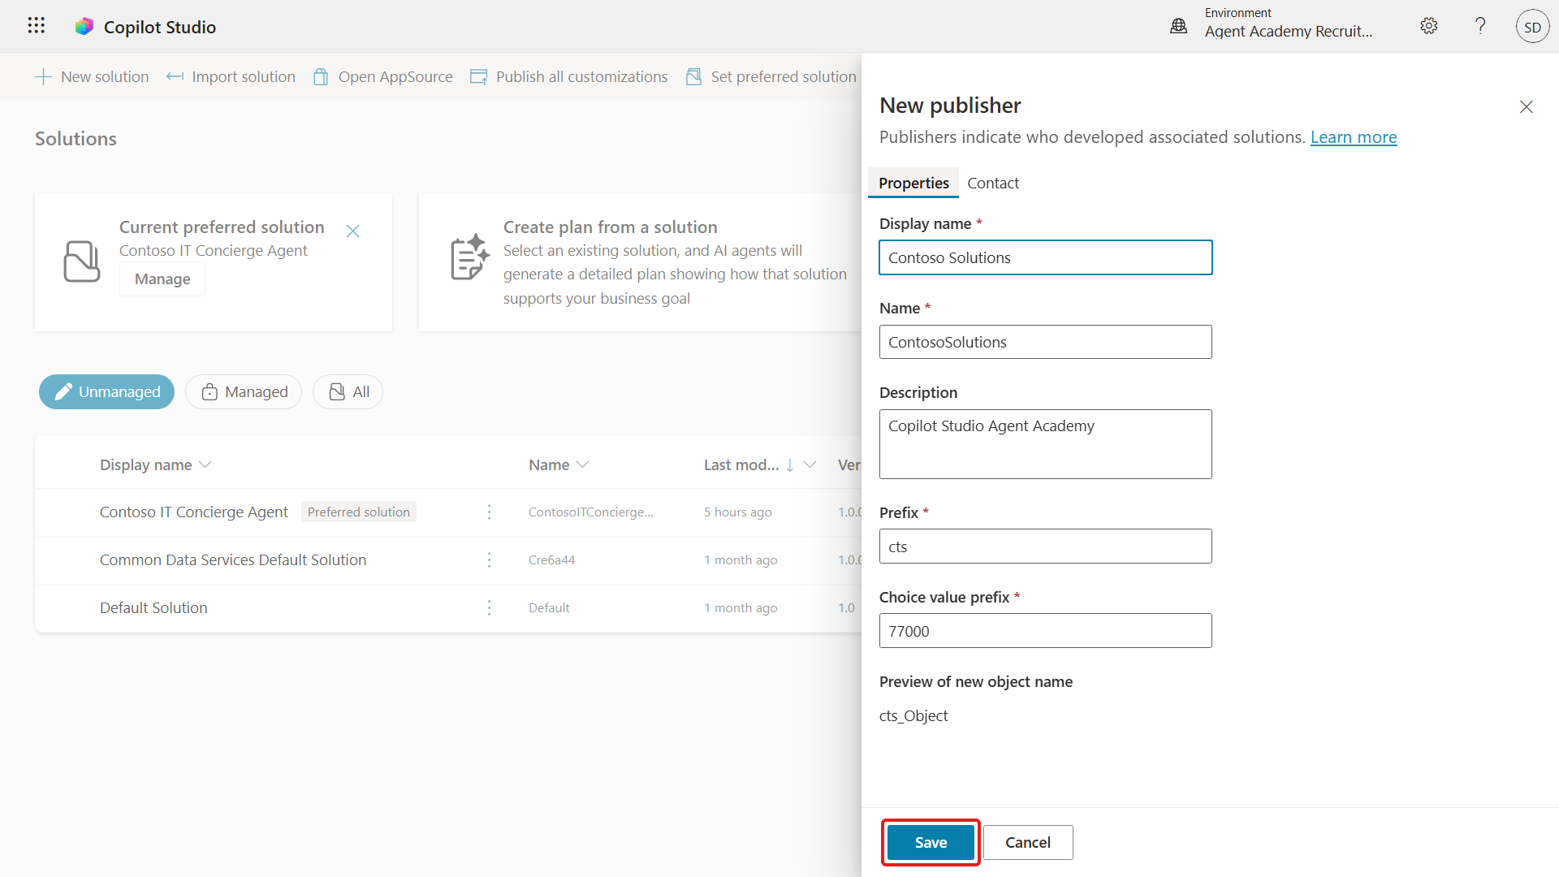The image size is (1559, 877).
Task: Select the Unmanaged filter pill
Action: click(x=106, y=391)
